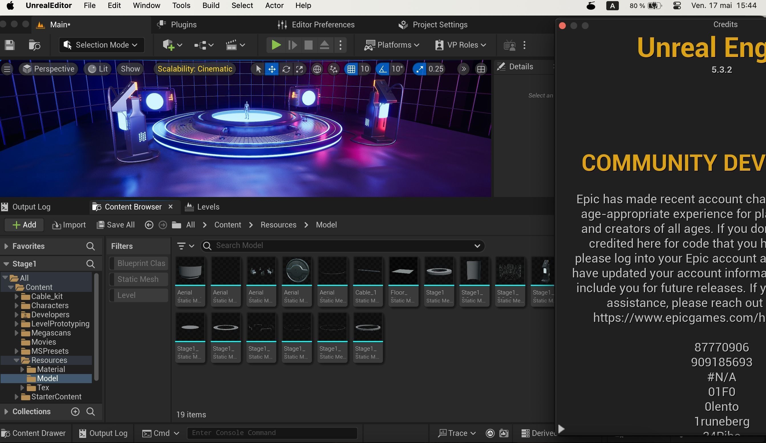Viewport: 766px width, 443px height.
Task: Expand the Favorites section
Action: coord(6,246)
